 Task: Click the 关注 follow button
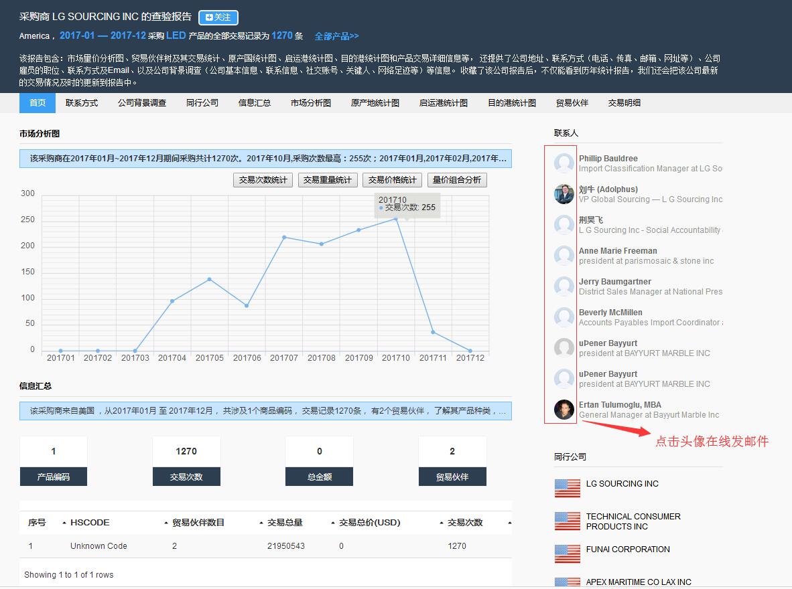coord(218,17)
